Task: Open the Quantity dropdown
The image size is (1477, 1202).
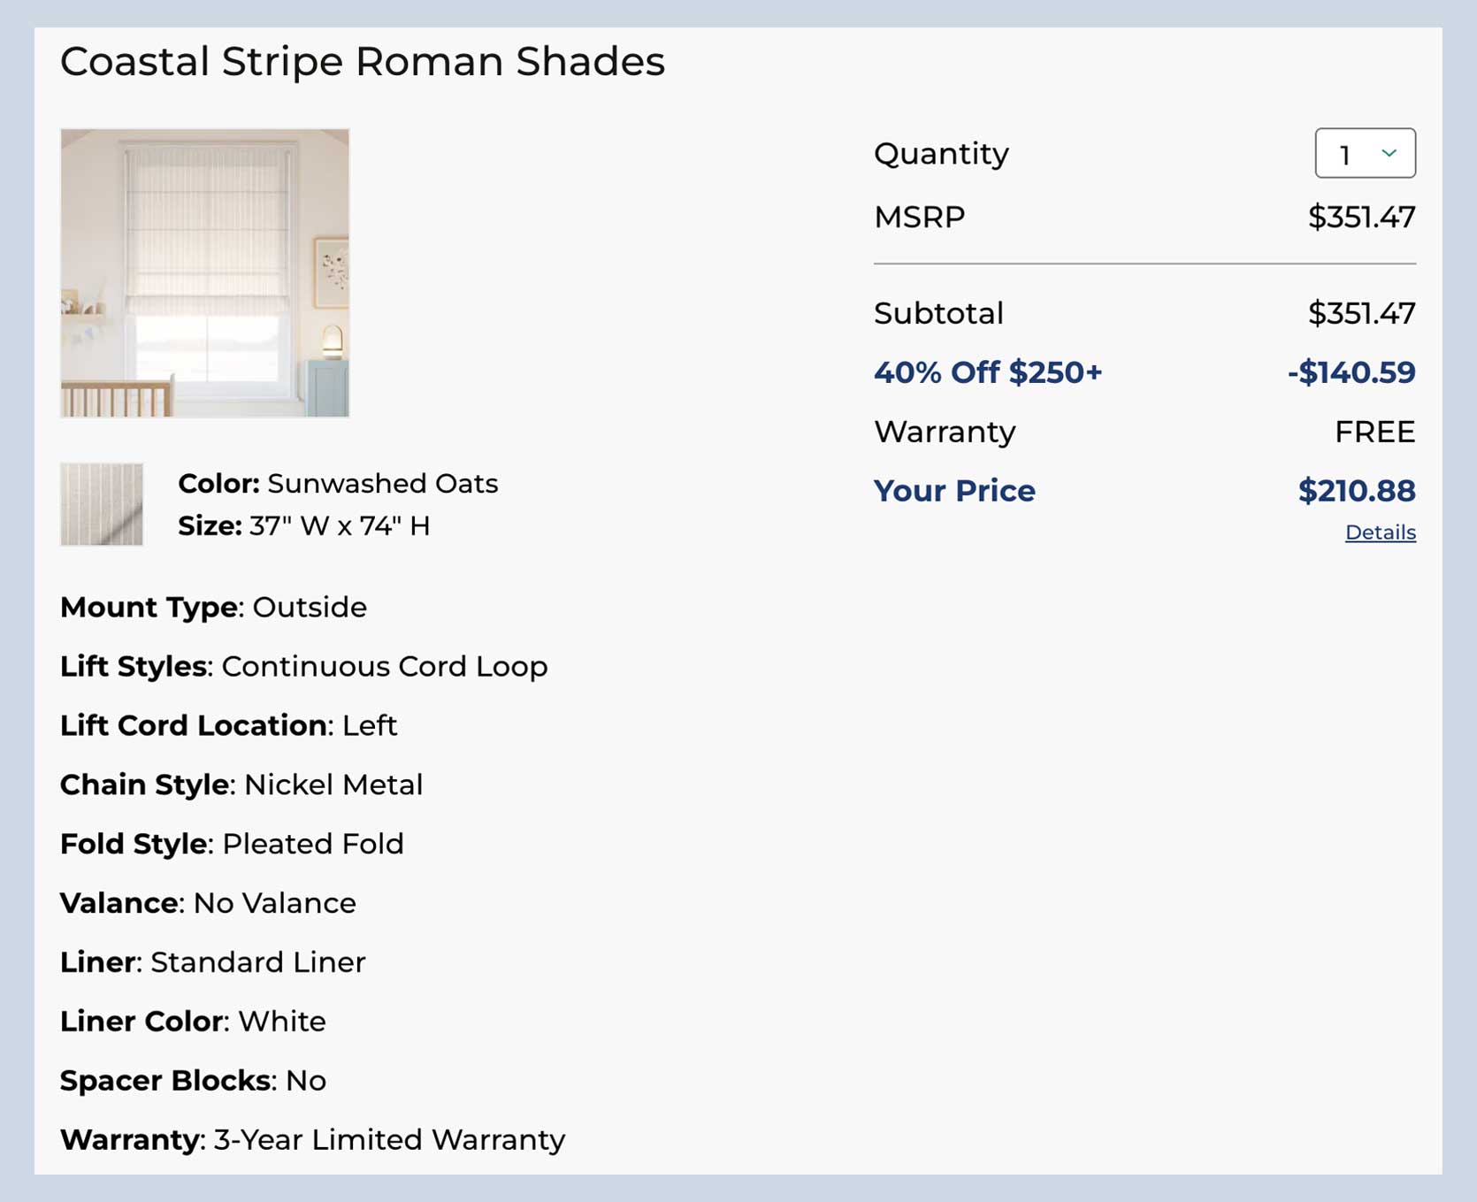Action: 1364,154
